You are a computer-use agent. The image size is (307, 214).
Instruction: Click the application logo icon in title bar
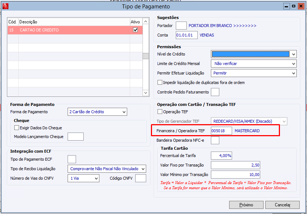pyautogui.click(x=5, y=6)
